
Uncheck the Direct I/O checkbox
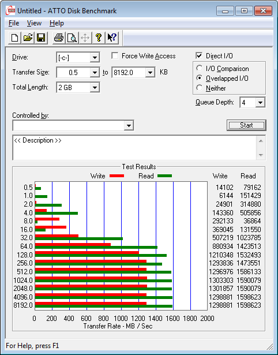tap(199, 55)
